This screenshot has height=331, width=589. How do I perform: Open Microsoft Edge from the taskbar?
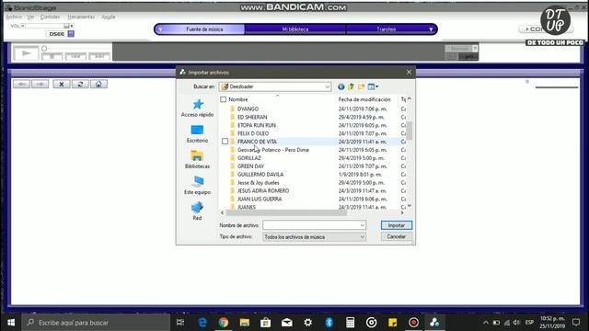(x=202, y=323)
